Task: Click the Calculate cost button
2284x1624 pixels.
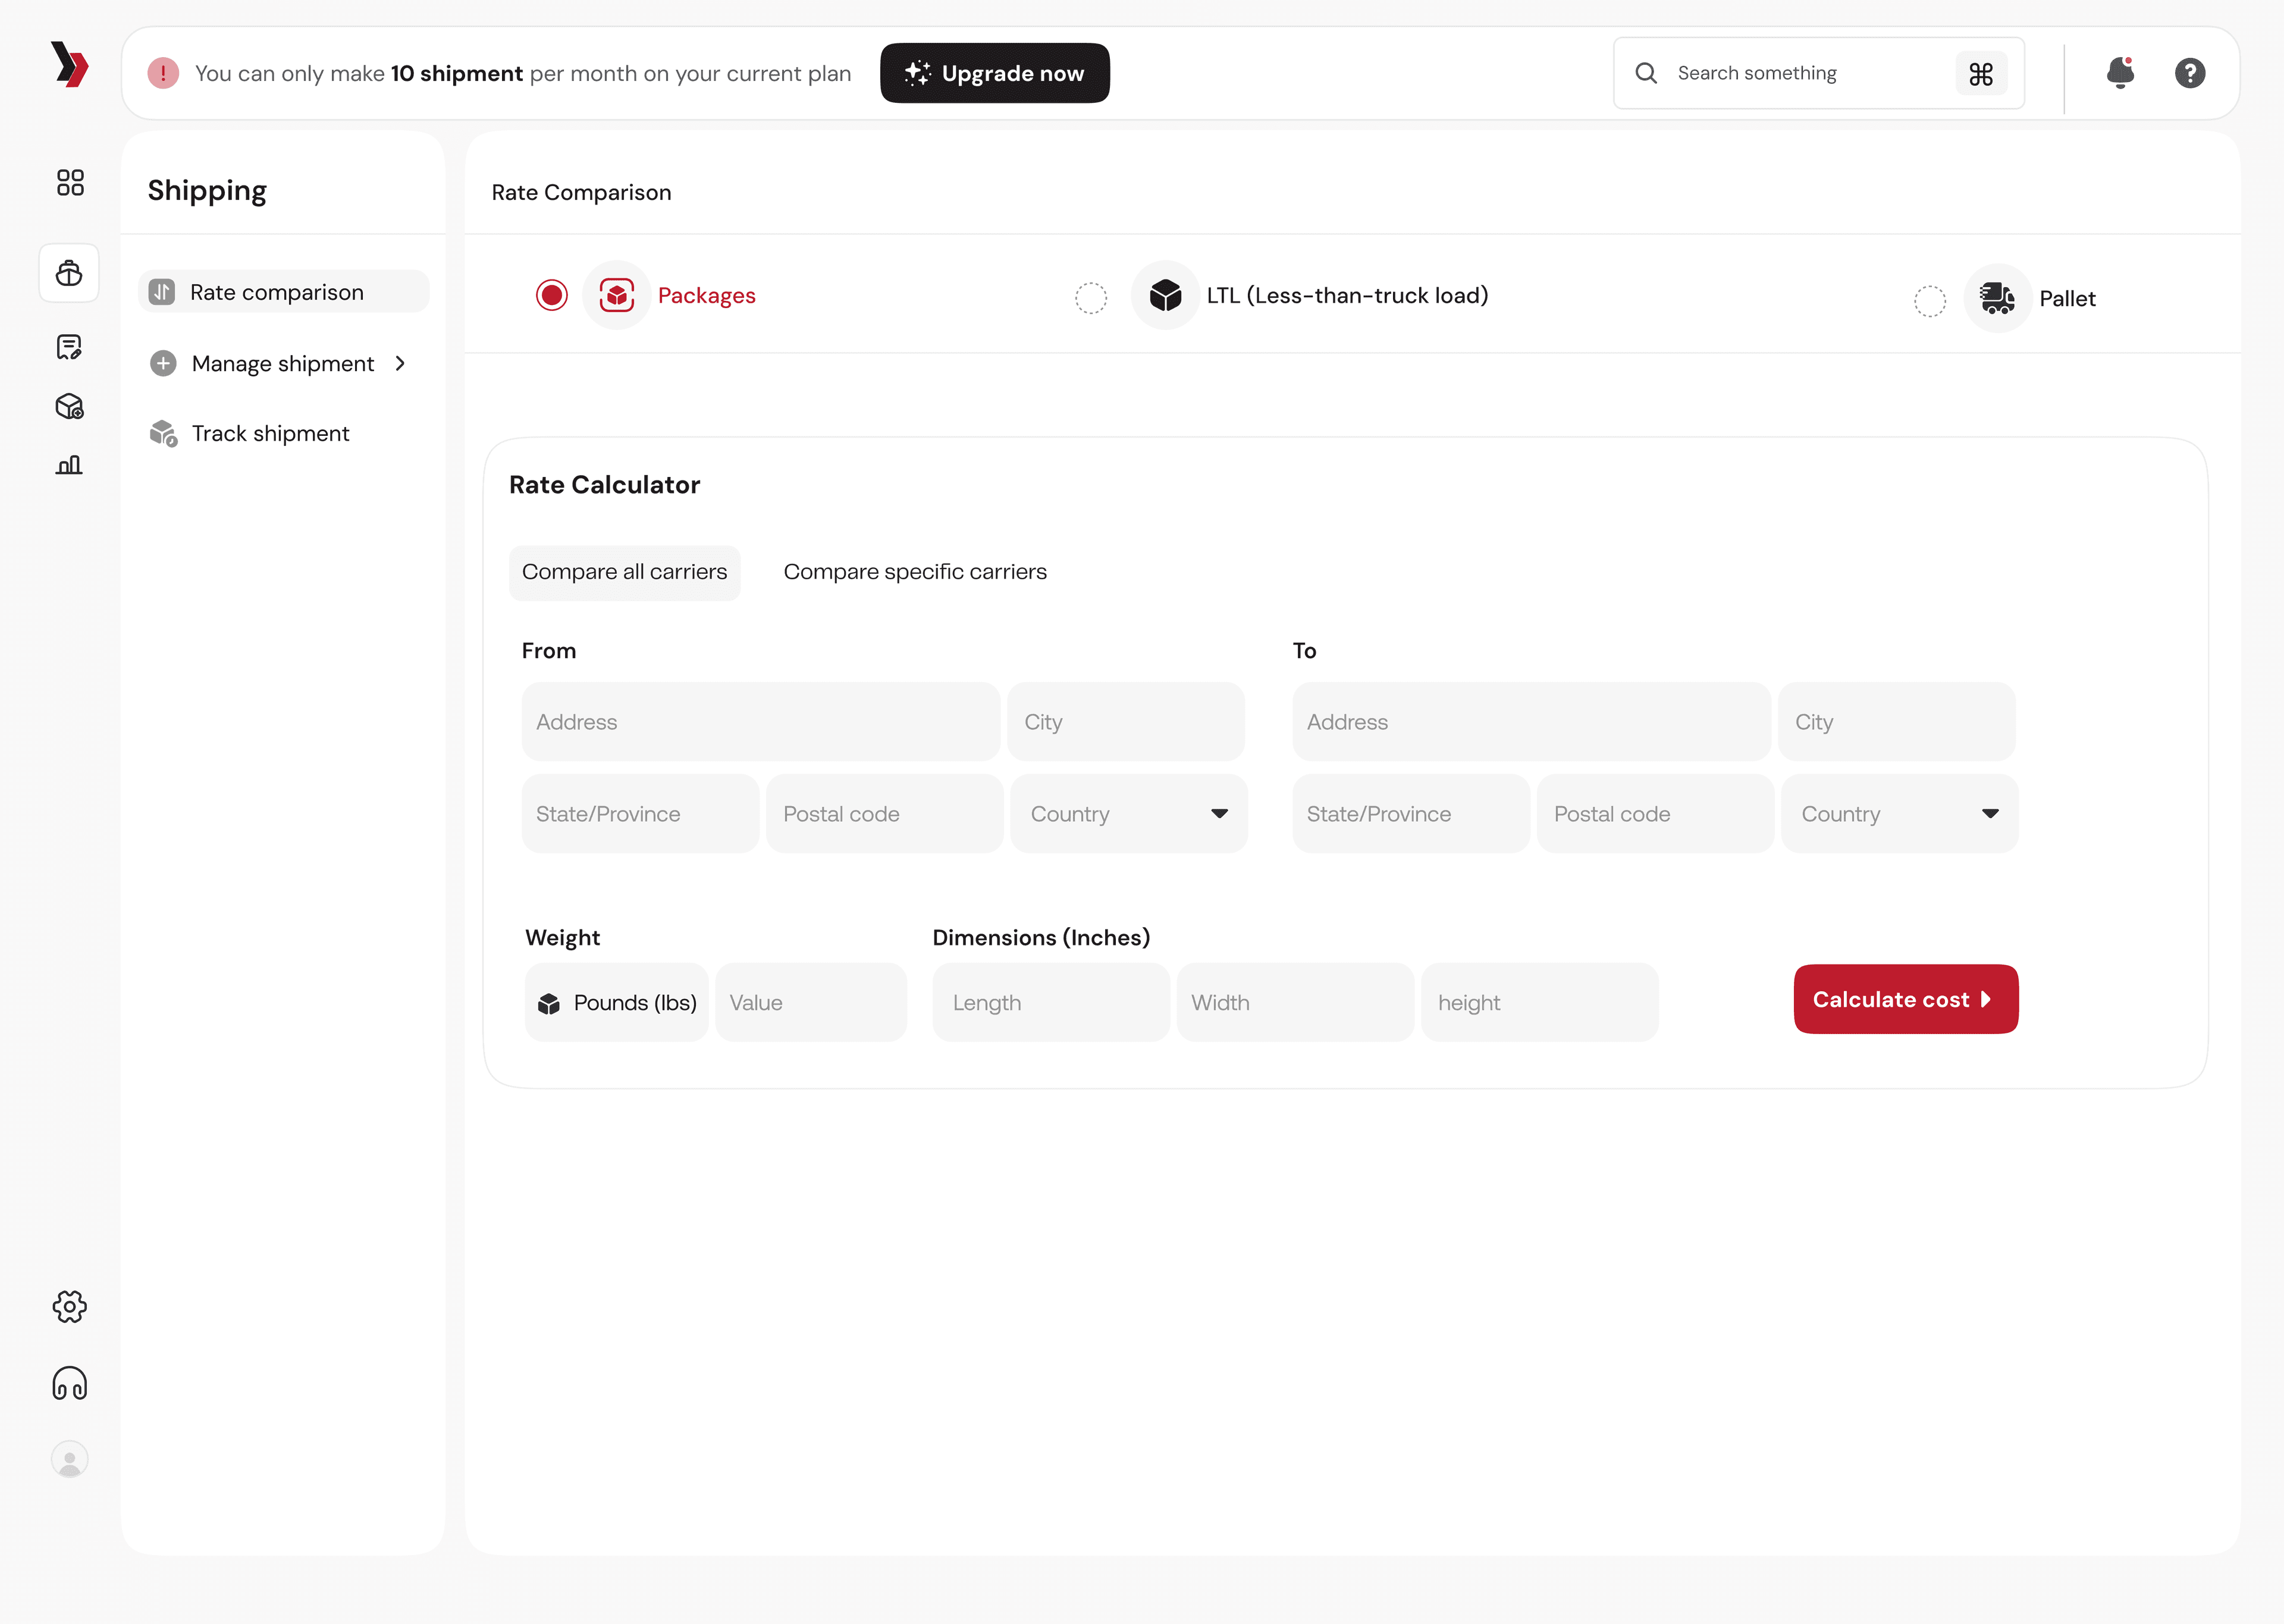Action: pos(1905,999)
